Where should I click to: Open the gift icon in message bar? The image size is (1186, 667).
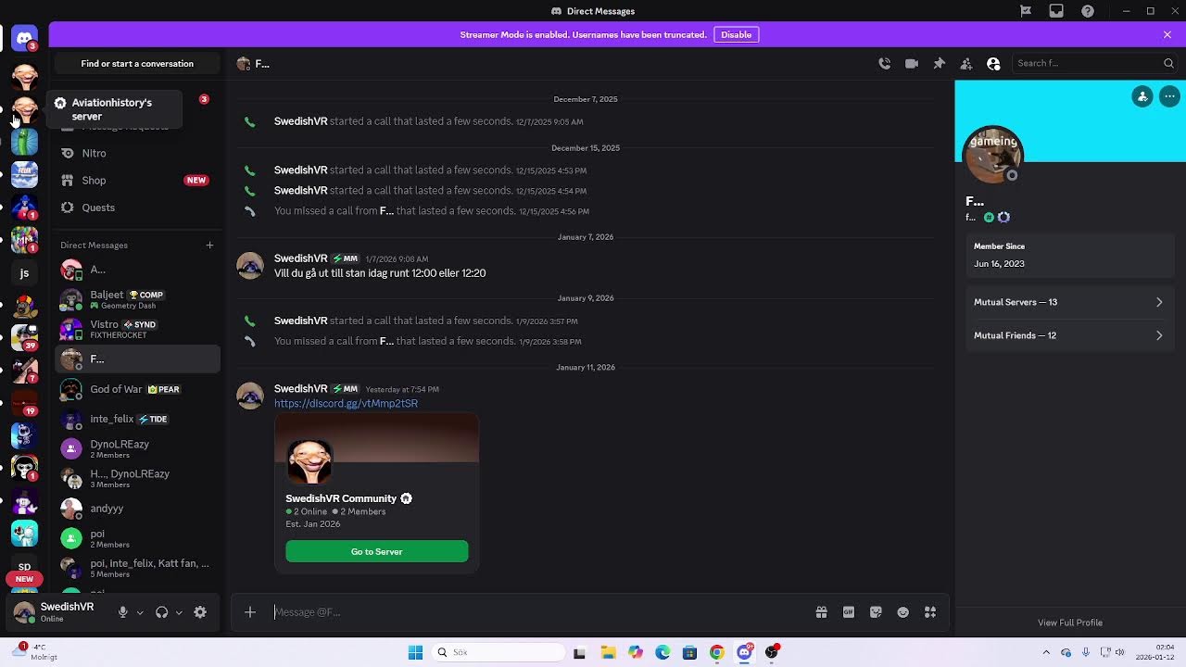(x=821, y=612)
